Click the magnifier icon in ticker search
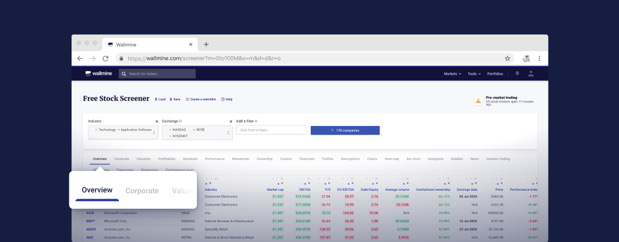This screenshot has width=619, height=242. 124,73
